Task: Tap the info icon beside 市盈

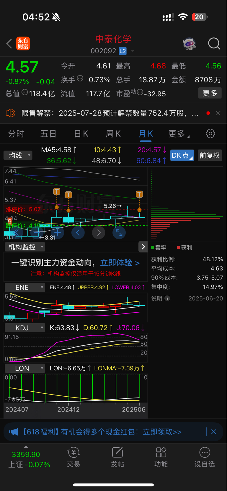Action: [x=140, y=92]
